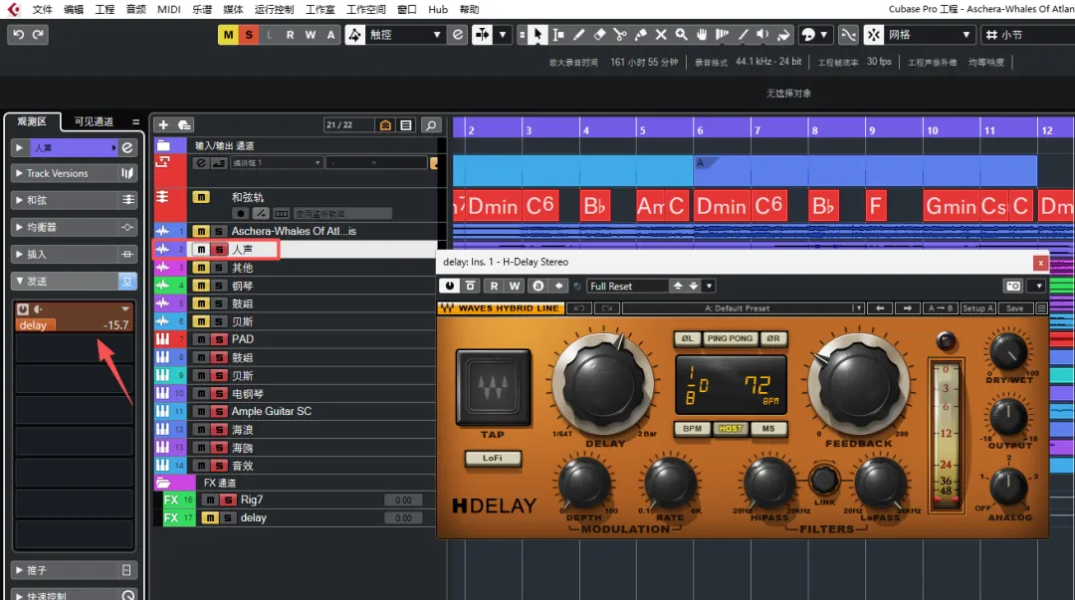Toggle global Solo S button in toolbar

[x=248, y=34]
